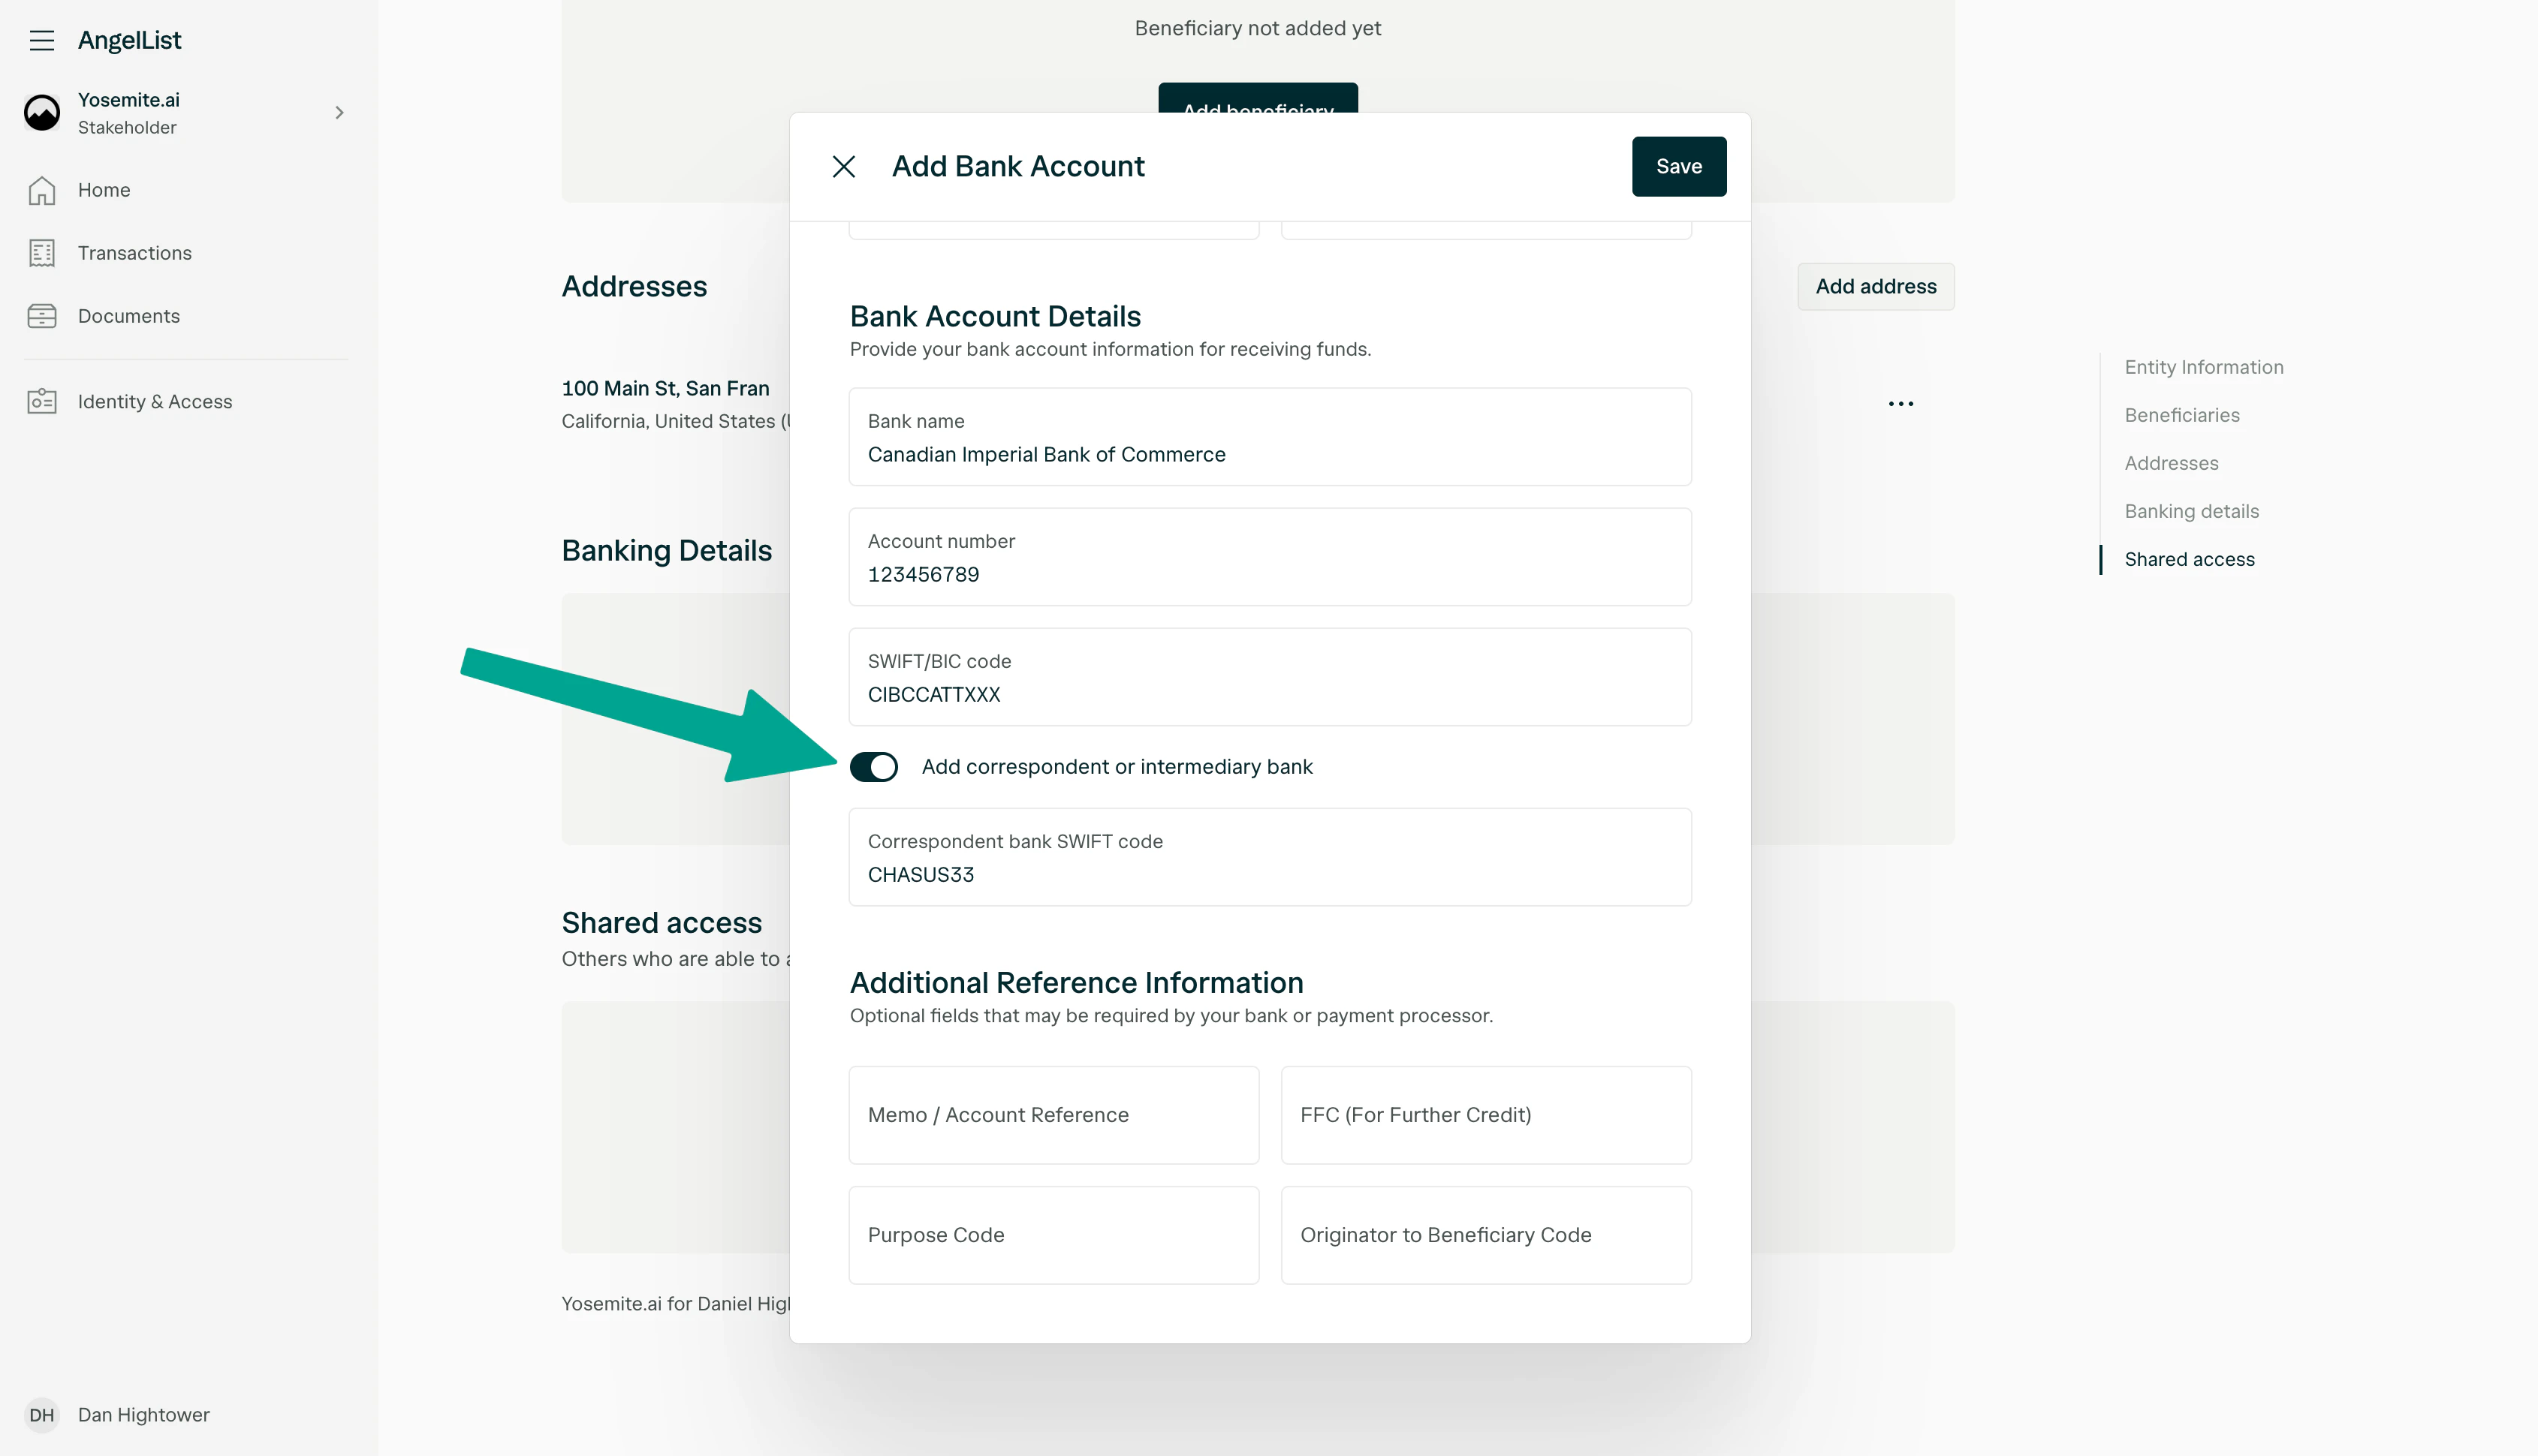Disable Add correspondent or intermediary bank
2538x1456 pixels.
[874, 766]
